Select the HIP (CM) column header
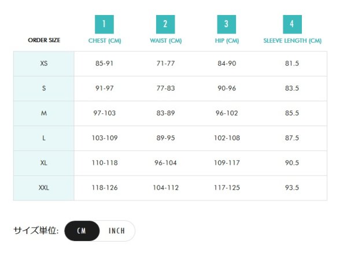This screenshot has height=256, width=347. point(227,41)
